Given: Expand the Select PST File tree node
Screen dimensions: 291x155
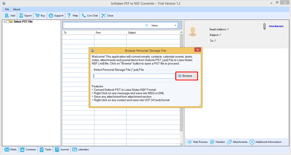Looking at the screenshot, I should click(5, 22).
